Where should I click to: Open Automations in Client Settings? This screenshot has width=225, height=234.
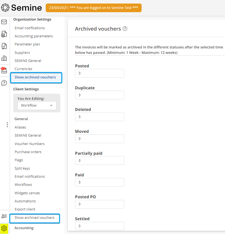[x=25, y=201]
